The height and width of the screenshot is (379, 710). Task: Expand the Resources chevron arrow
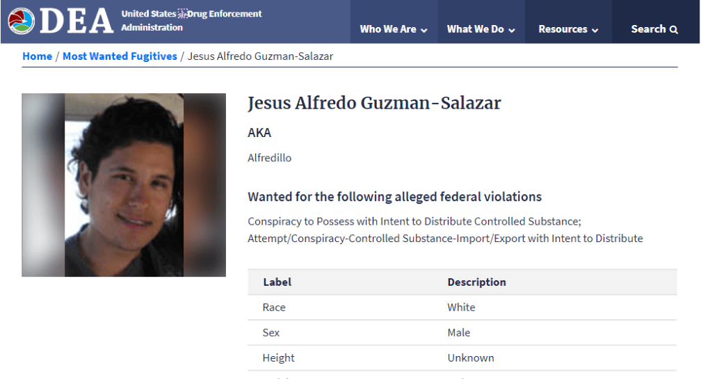point(595,30)
